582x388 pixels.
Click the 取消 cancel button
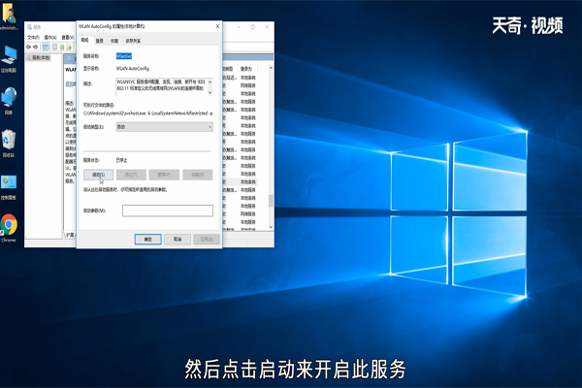click(x=178, y=240)
